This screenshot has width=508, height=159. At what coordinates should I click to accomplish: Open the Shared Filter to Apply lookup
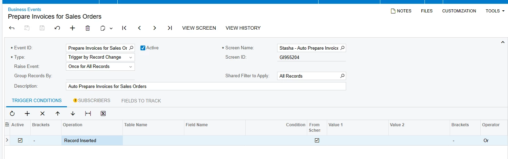(x=342, y=76)
